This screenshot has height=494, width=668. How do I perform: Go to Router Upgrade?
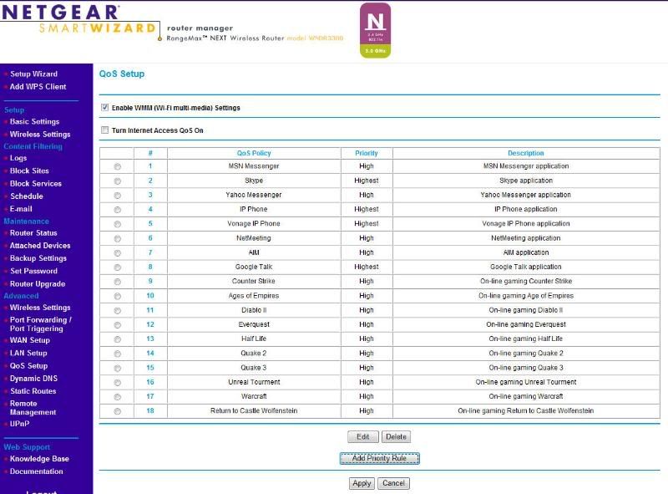tap(38, 284)
